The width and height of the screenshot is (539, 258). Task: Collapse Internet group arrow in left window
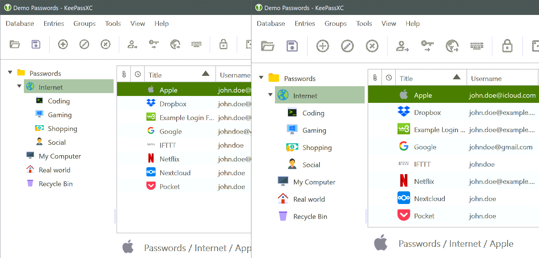19,86
